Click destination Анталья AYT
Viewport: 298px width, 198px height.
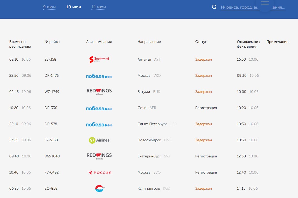coord(149,59)
